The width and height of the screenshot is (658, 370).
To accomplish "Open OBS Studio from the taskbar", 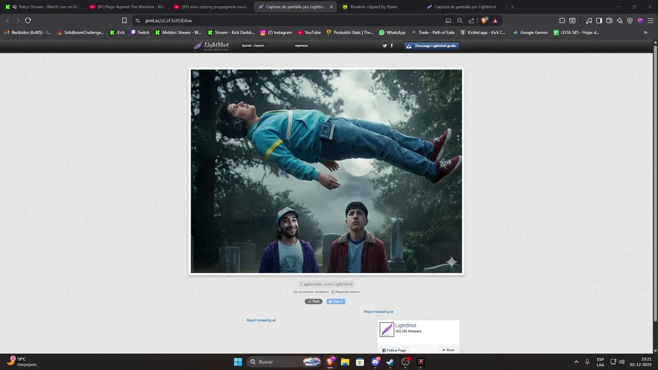I will [405, 362].
